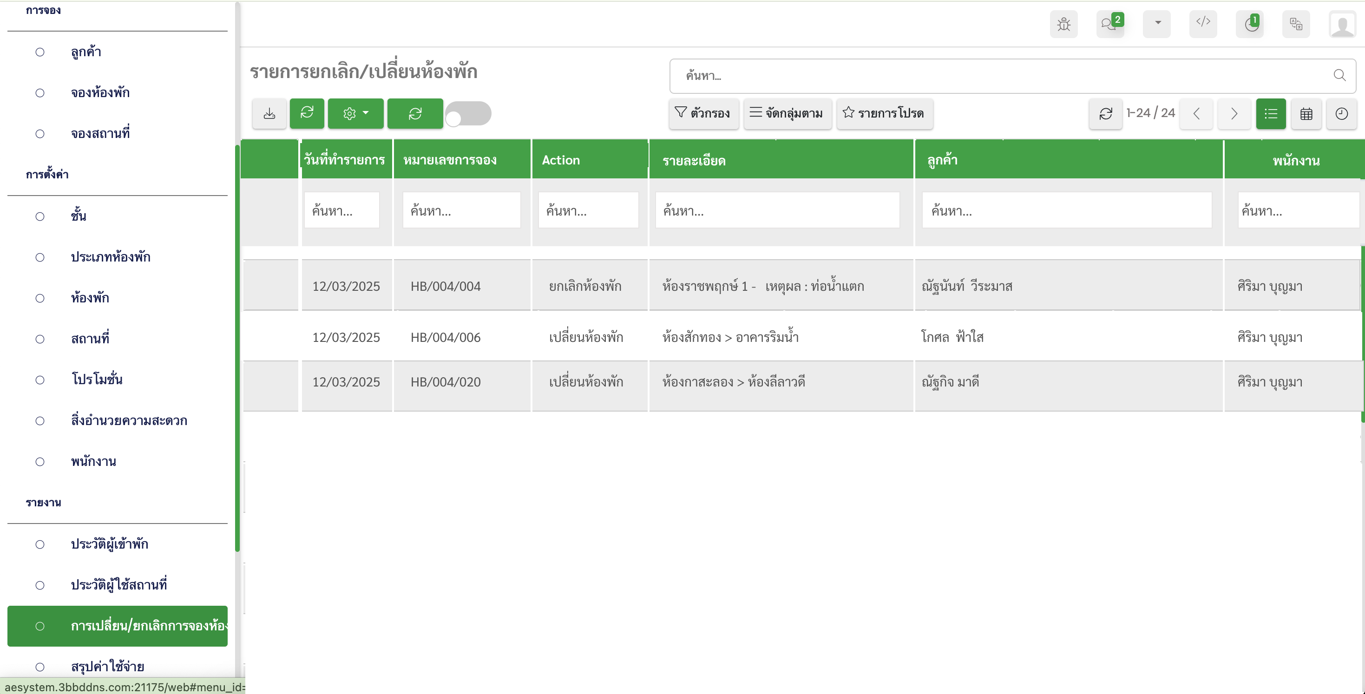Select the ลูกค้า radio menu item
The width and height of the screenshot is (1365, 694).
tap(86, 52)
